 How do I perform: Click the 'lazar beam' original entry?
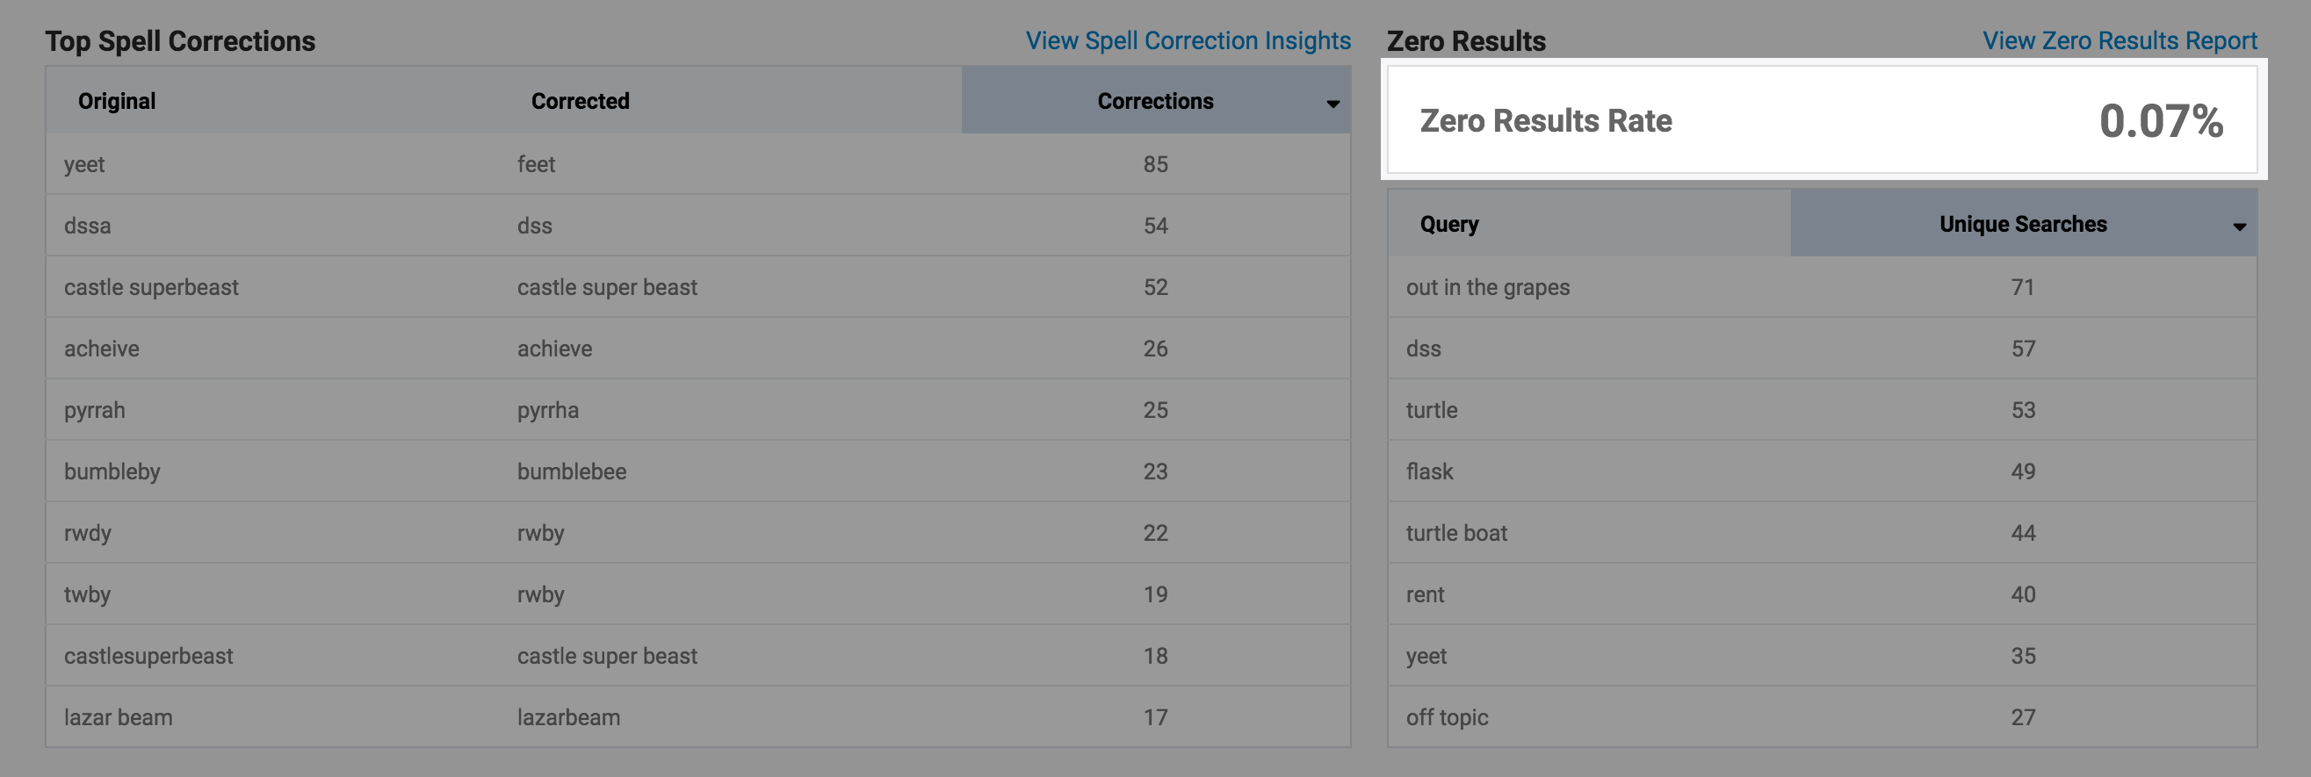(118, 717)
